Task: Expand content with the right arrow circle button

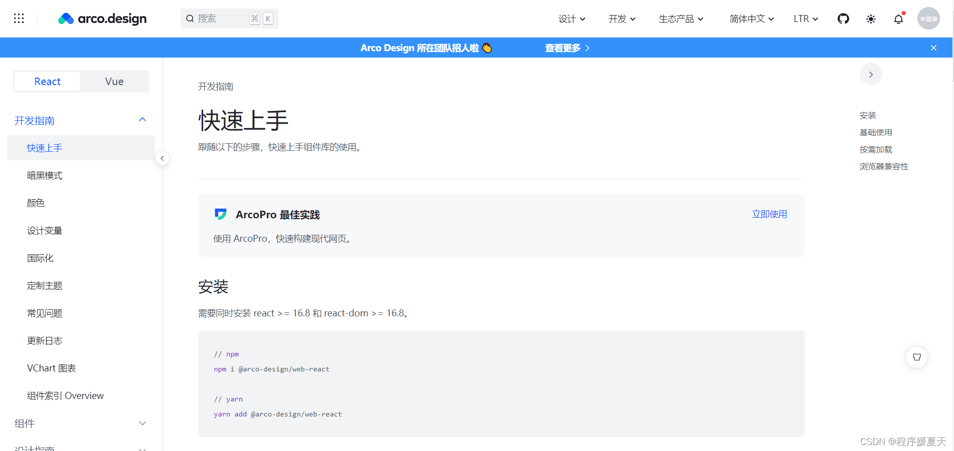Action: point(871,74)
